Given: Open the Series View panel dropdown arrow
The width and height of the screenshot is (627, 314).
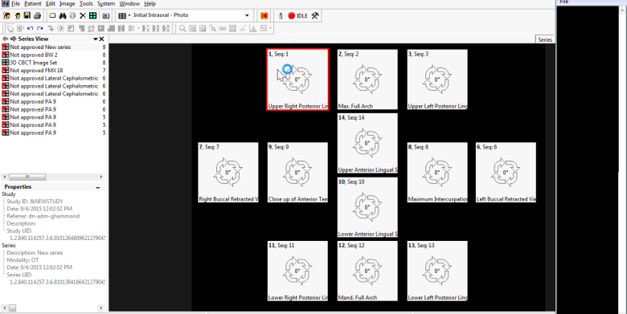Looking at the screenshot, I should point(95,39).
